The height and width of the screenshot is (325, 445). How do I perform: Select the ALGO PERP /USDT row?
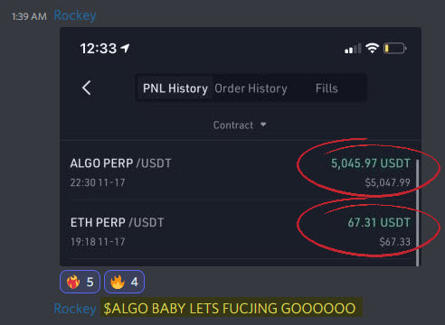pos(241,172)
